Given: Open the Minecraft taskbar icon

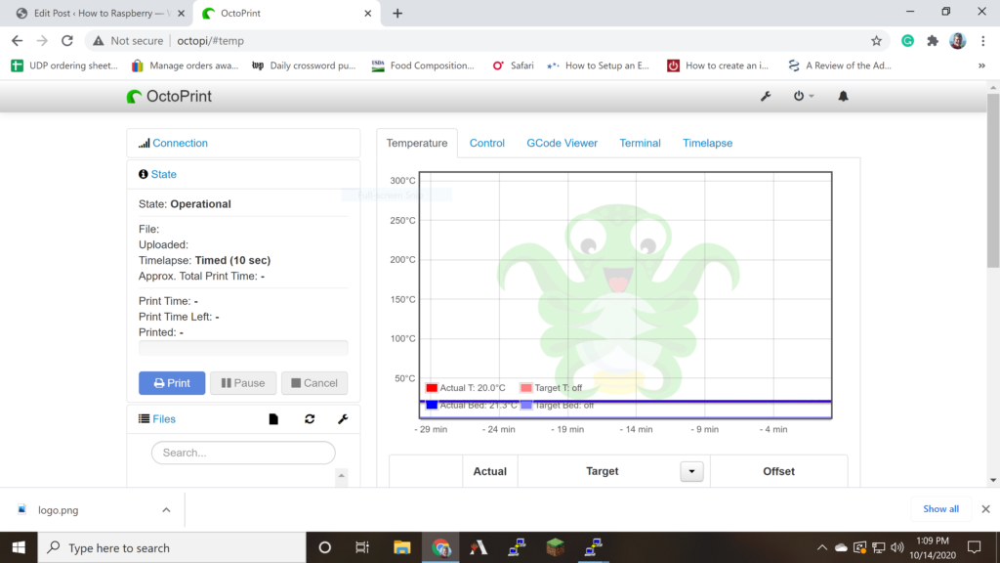Looking at the screenshot, I should coord(555,547).
